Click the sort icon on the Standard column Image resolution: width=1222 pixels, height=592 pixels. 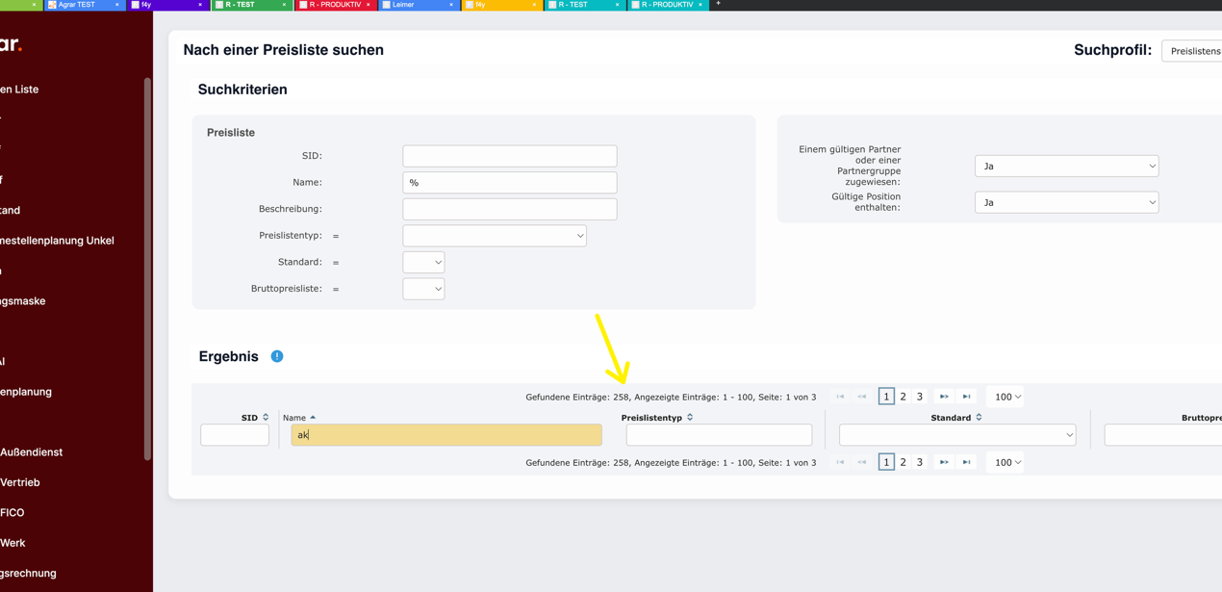click(979, 418)
